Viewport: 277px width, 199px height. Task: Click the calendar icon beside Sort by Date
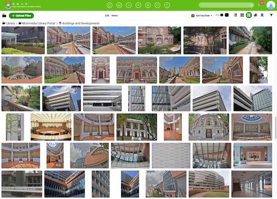tap(193, 16)
